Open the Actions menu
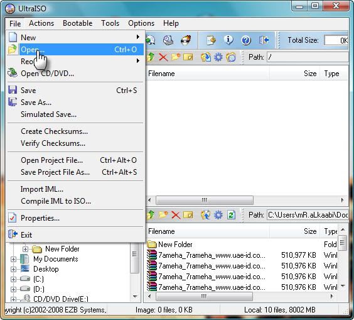 [41, 23]
